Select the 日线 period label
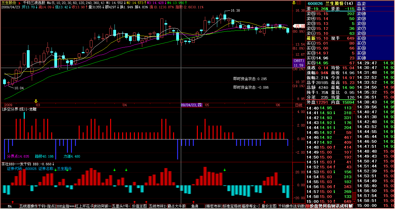This screenshot has width=395, height=209. (299, 105)
